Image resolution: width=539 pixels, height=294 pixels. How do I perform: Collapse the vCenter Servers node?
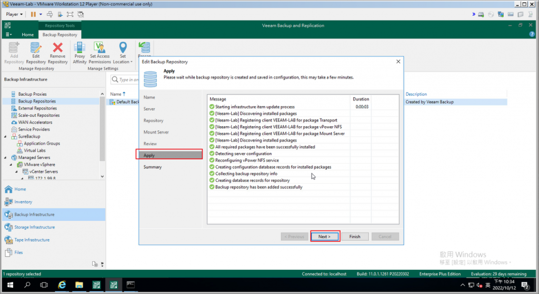pyautogui.click(x=16, y=172)
